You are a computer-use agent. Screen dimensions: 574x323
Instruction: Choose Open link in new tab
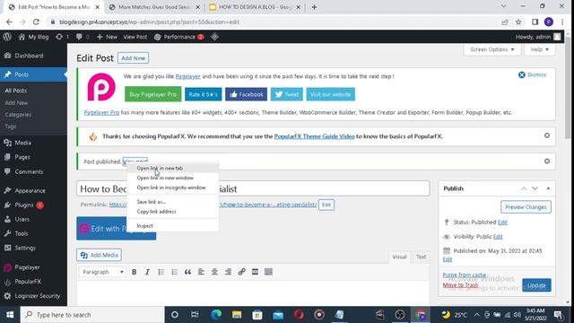point(173,168)
